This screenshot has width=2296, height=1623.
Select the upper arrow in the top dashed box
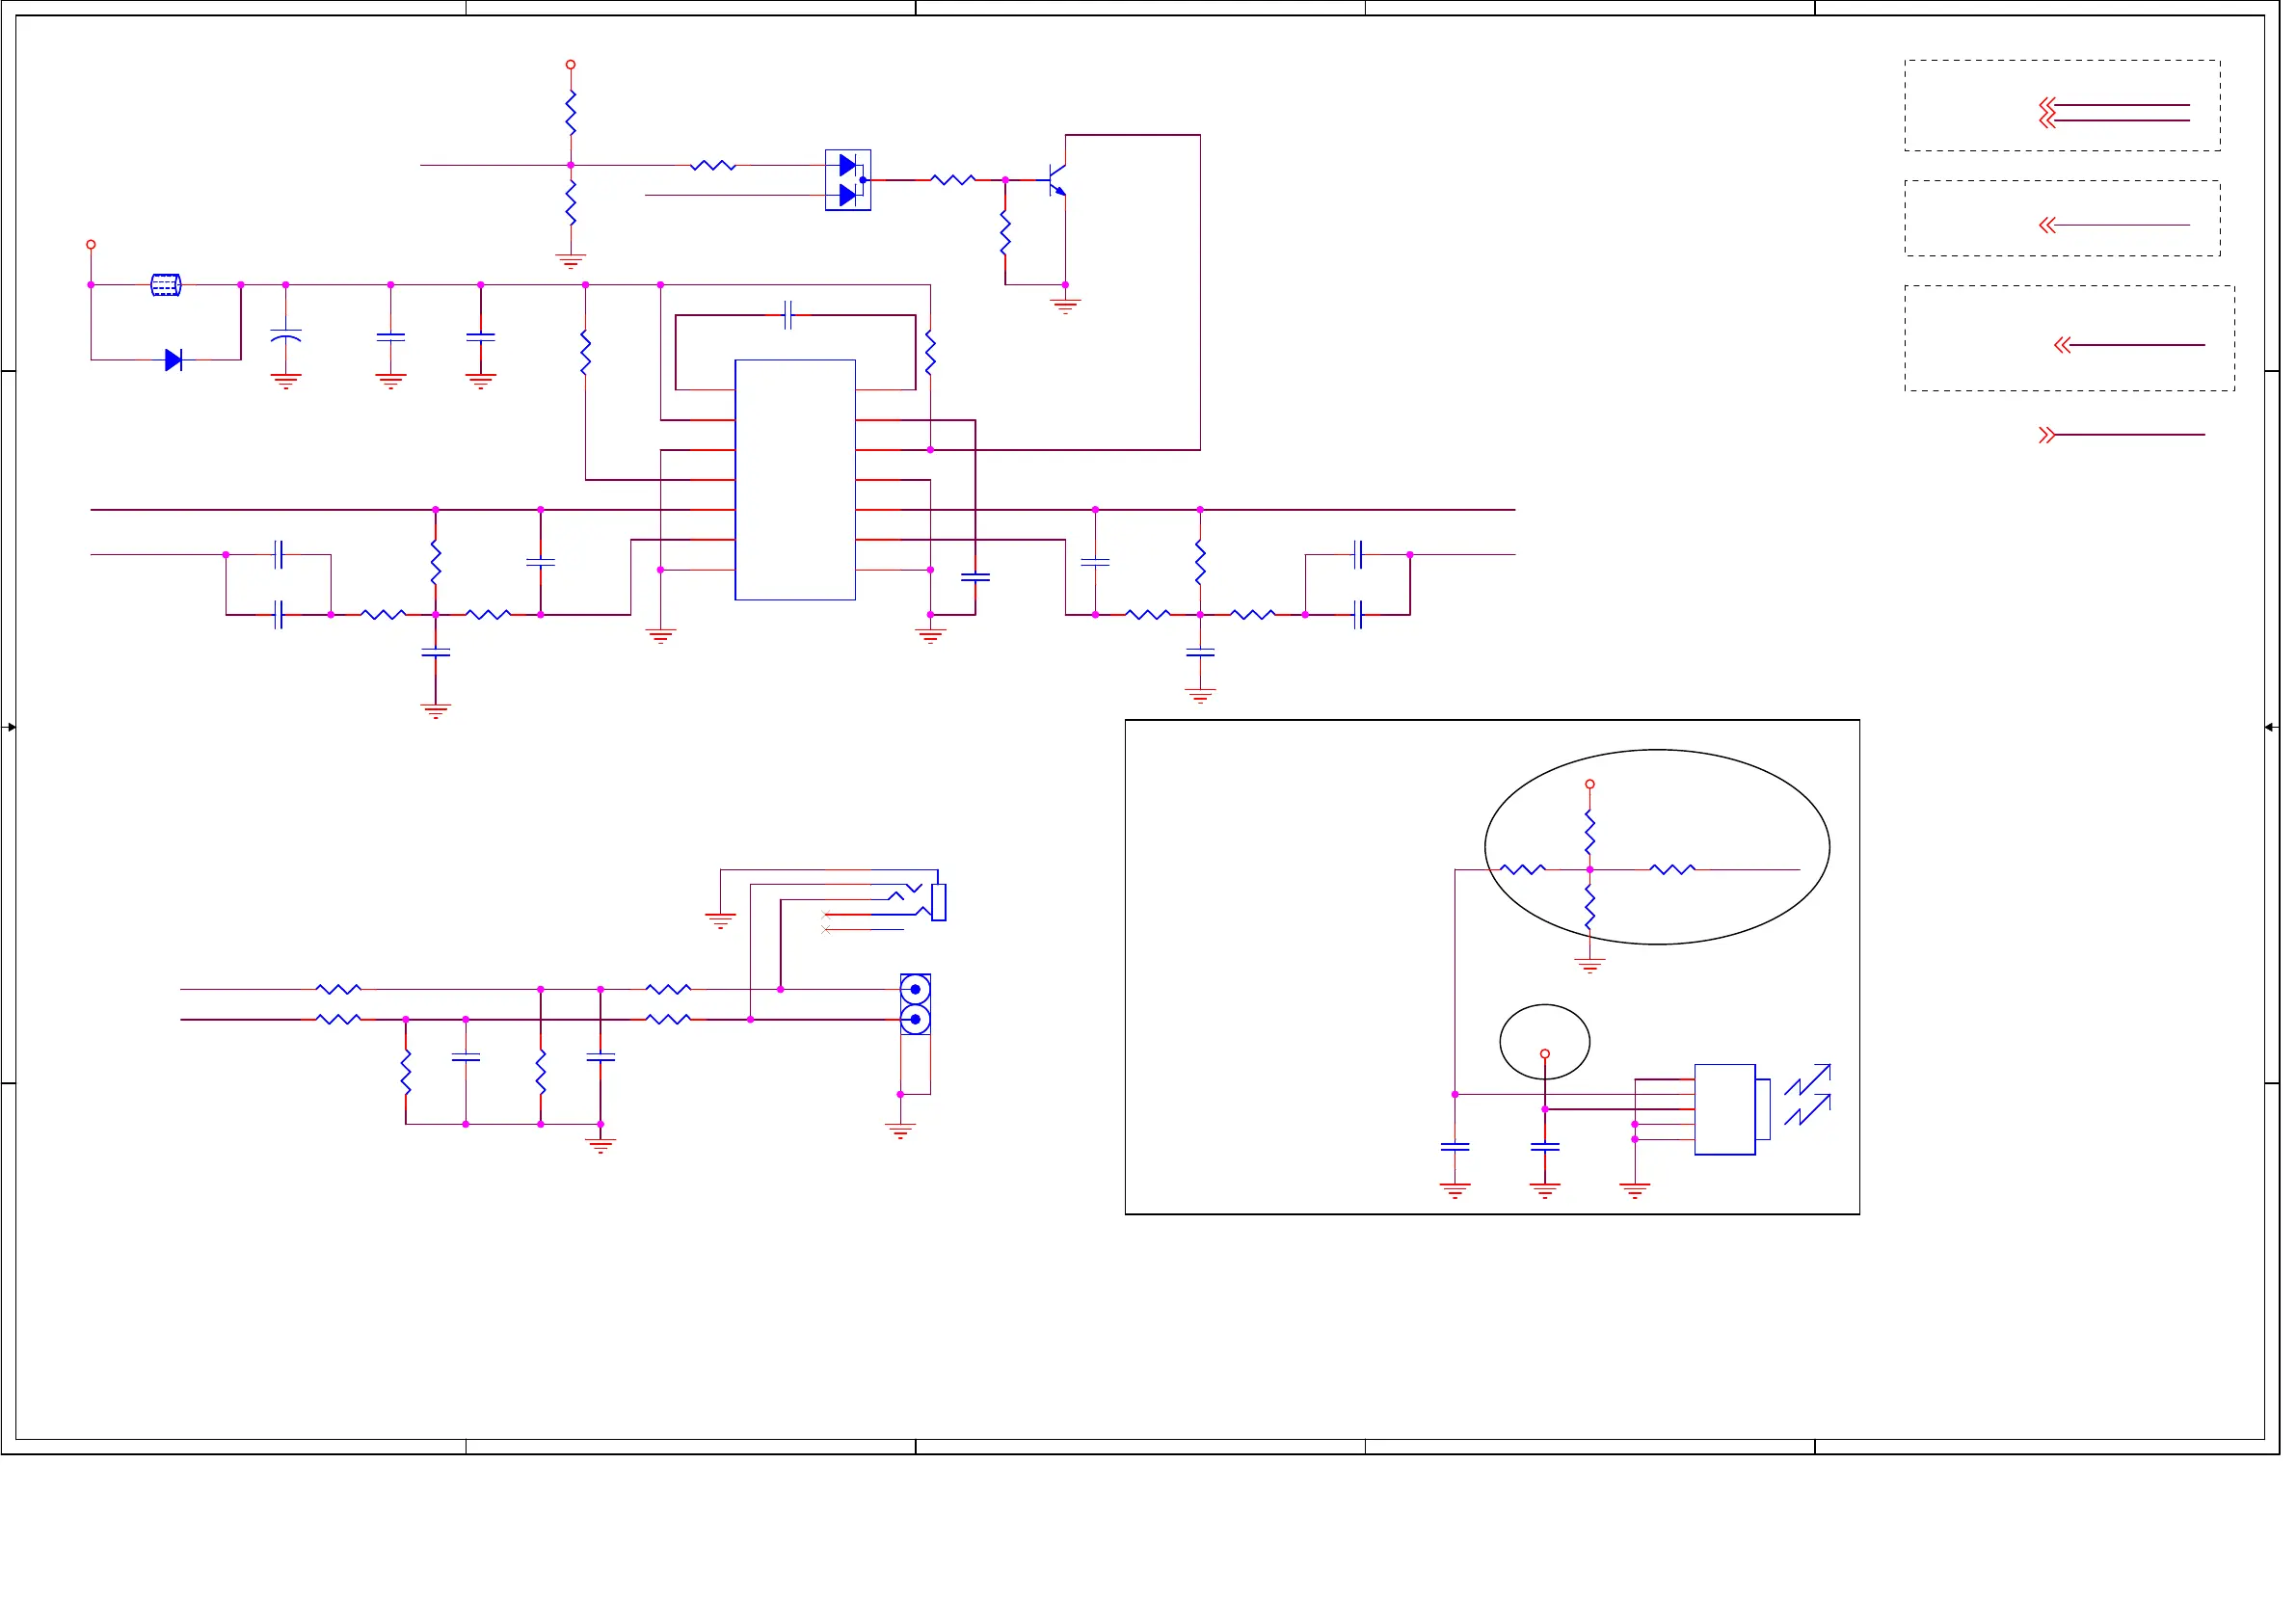[2046, 105]
